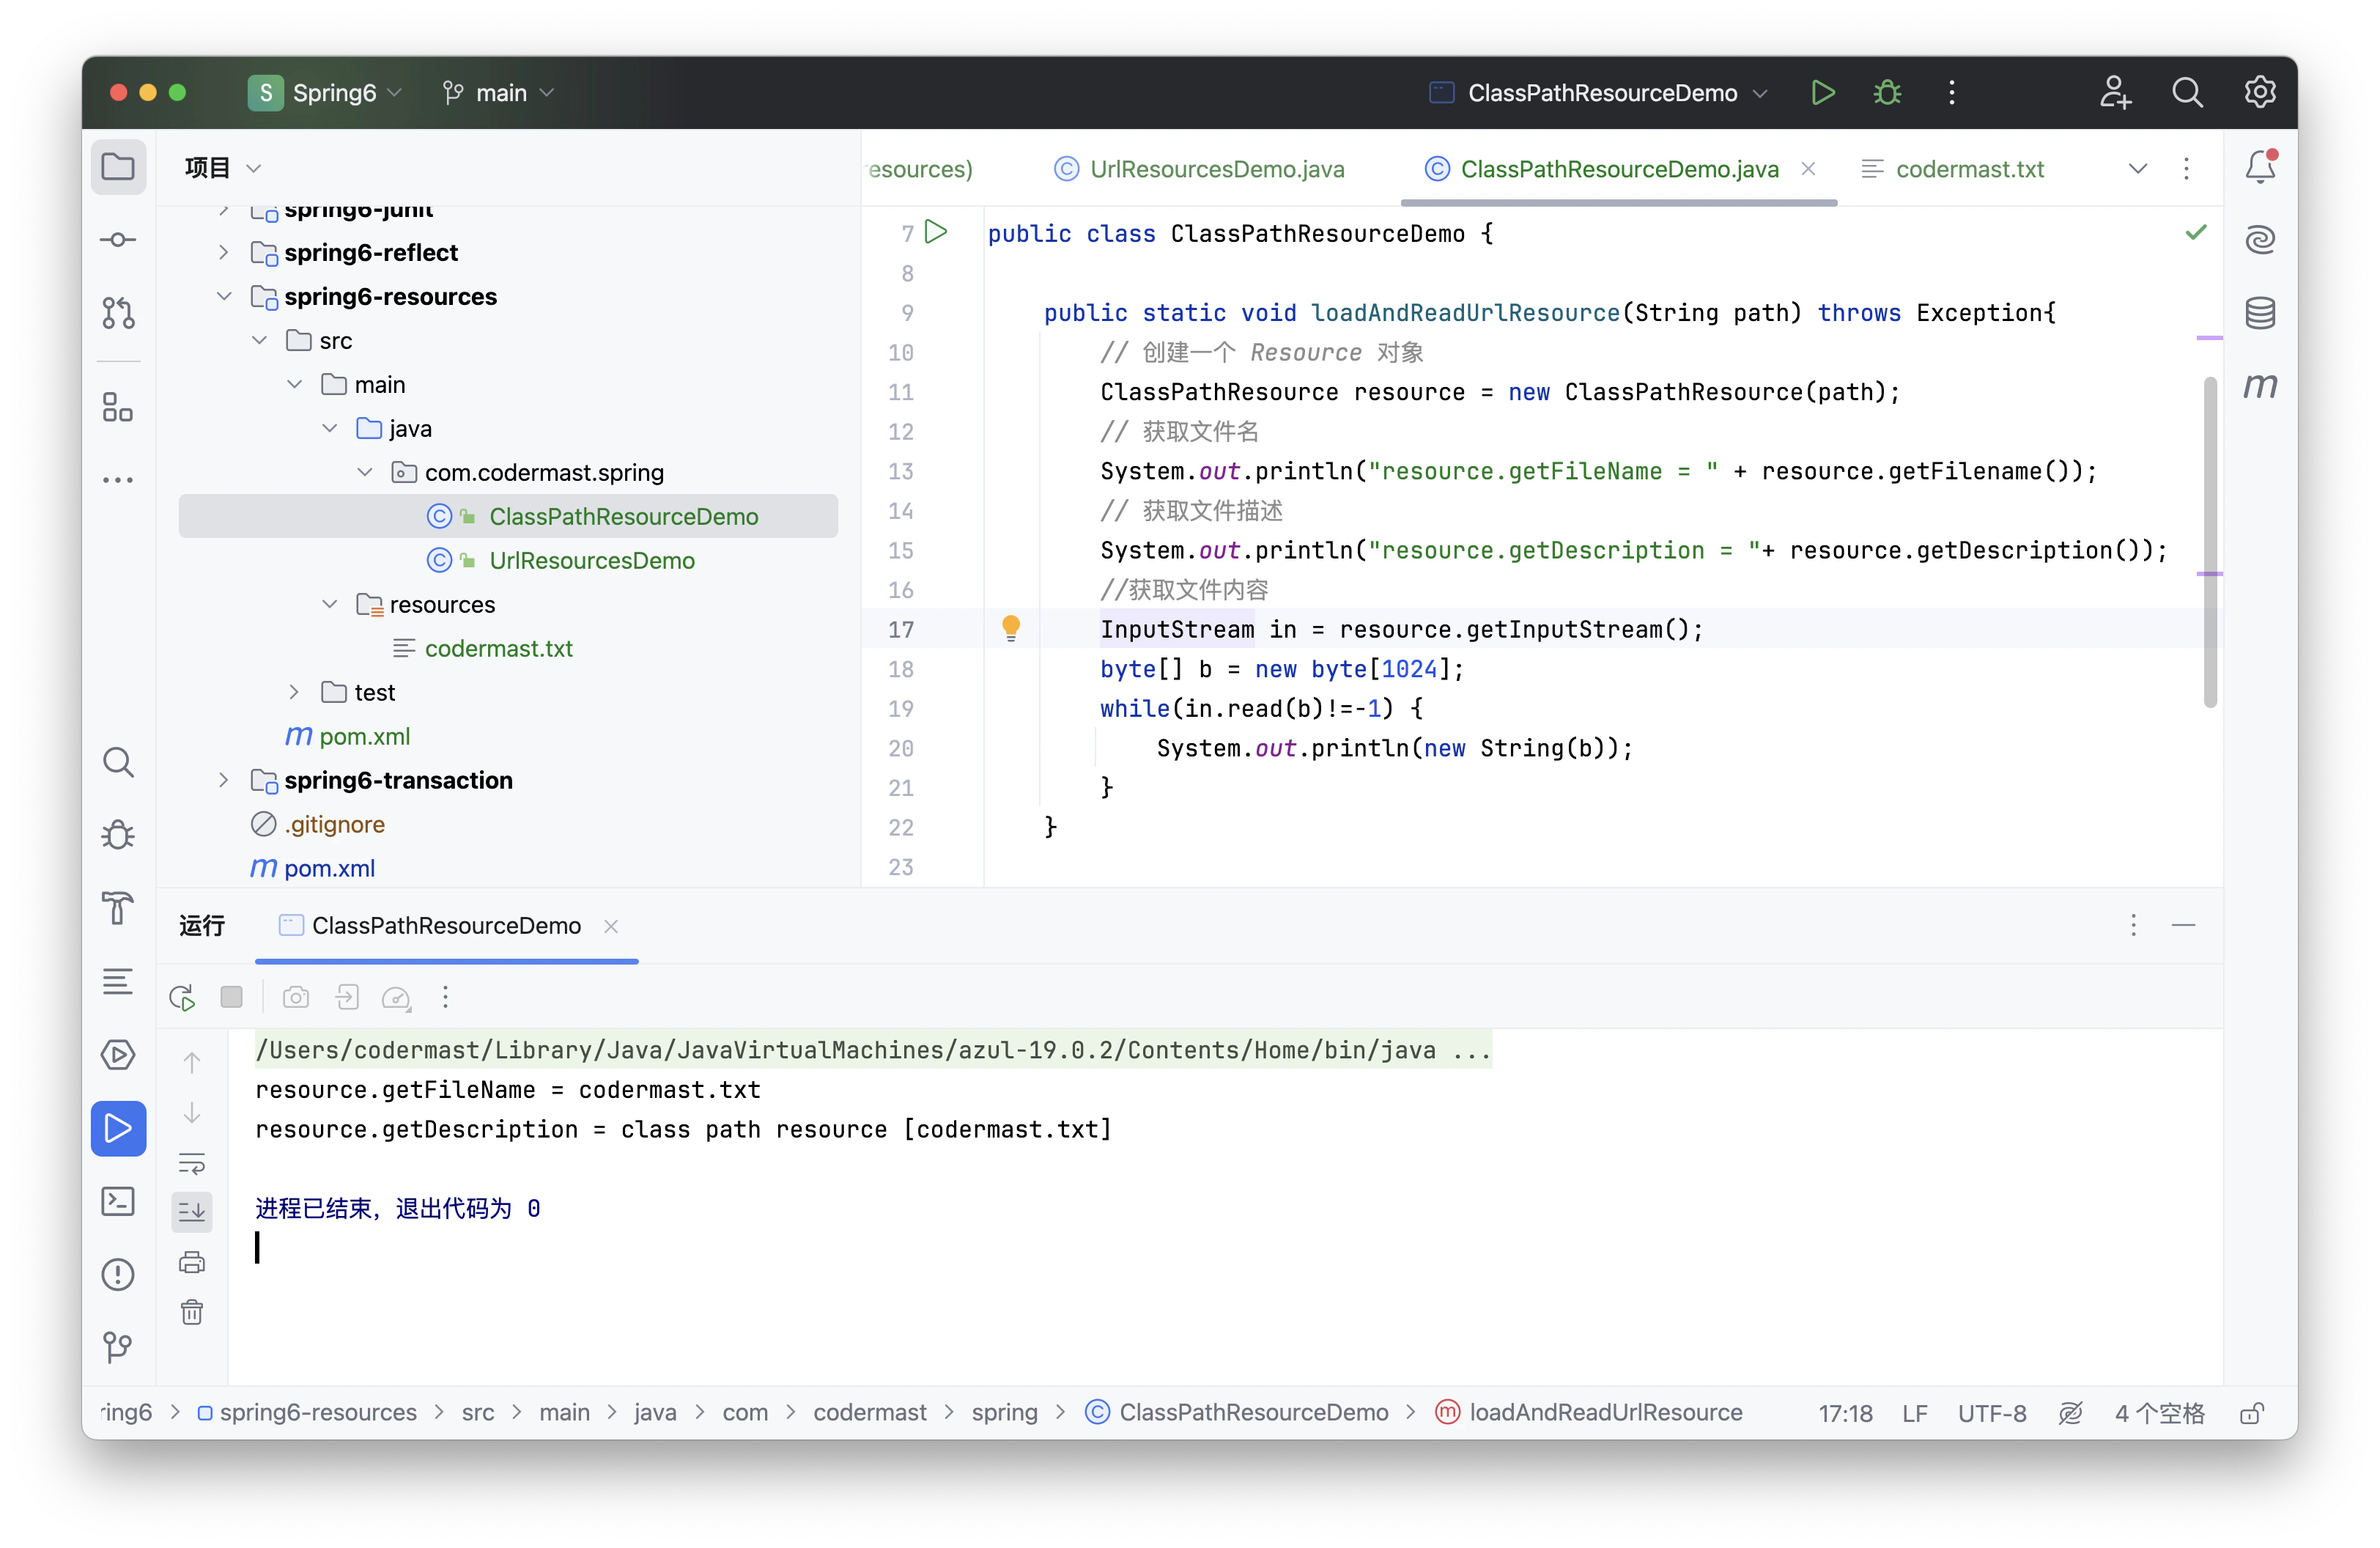Open the main branch dropdown
This screenshot has height=1548, width=2380.
coord(500,93)
